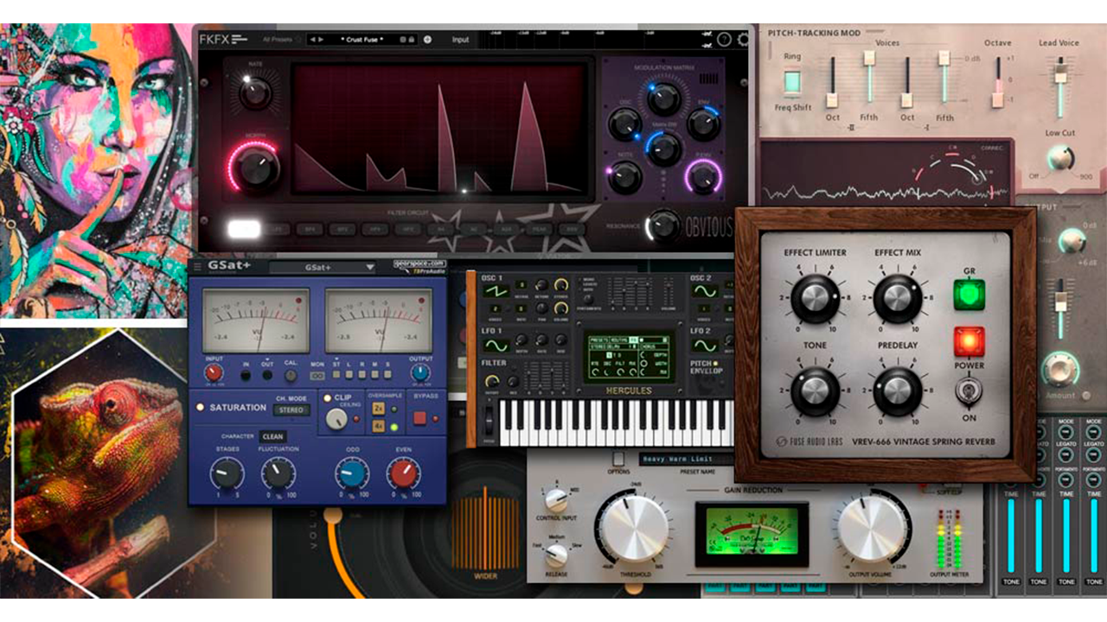Click the Options icon on the limiter
Image resolution: width=1107 pixels, height=622 pixels.
pos(618,458)
